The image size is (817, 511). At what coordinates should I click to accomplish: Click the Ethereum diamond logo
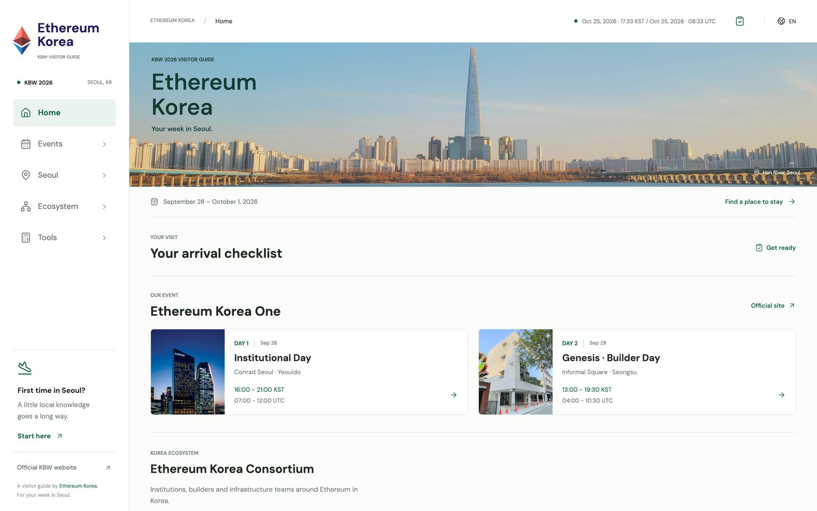coord(21,40)
